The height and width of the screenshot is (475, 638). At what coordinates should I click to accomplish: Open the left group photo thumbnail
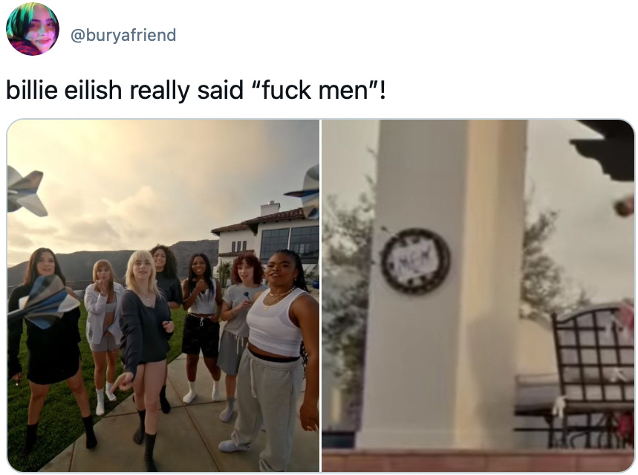click(163, 295)
